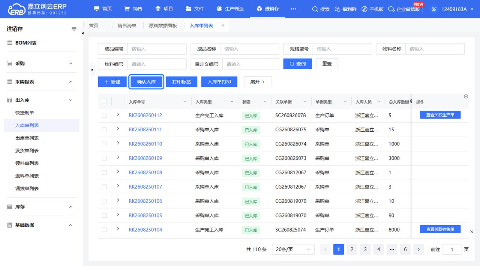Click the 查询 search button
The height and width of the screenshot is (266, 480).
pos(297,64)
